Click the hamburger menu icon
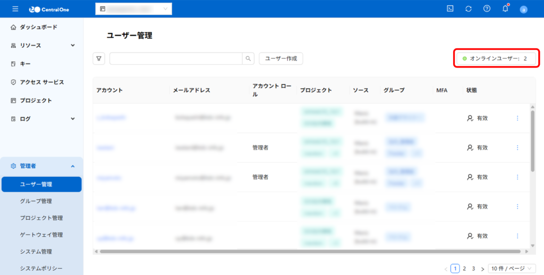544x275 pixels. point(15,9)
